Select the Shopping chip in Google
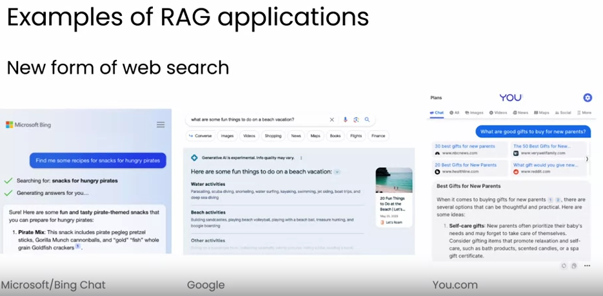The image size is (603, 296). click(273, 136)
